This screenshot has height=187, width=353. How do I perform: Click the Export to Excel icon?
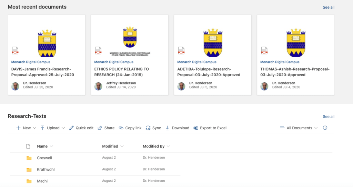[x=196, y=128]
